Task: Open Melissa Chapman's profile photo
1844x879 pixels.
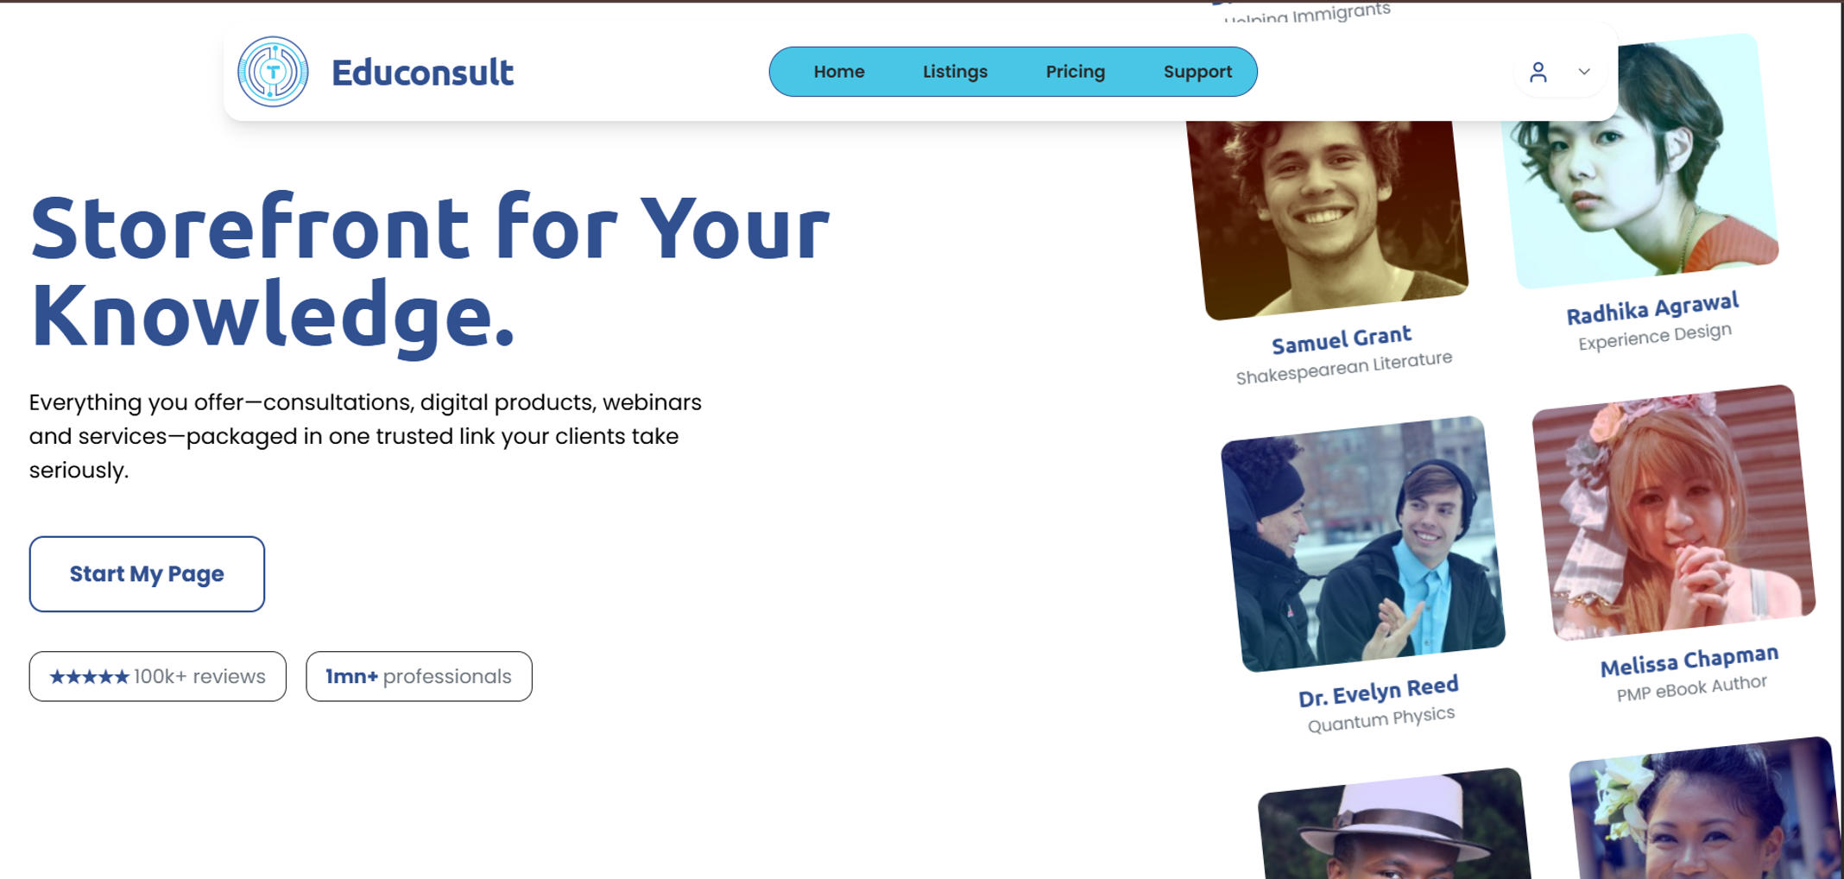Action: click(1674, 513)
